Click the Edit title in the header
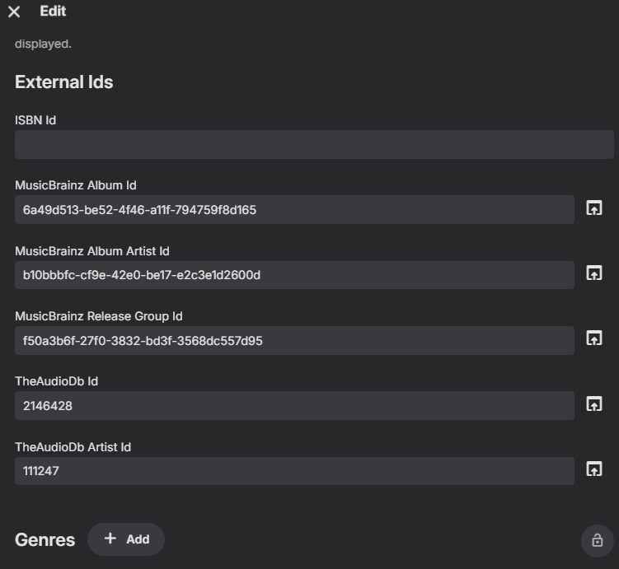 [53, 12]
